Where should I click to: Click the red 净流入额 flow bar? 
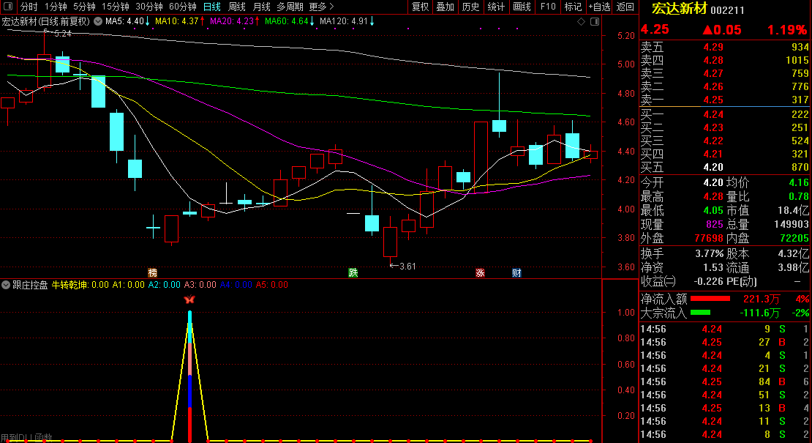(x=710, y=299)
